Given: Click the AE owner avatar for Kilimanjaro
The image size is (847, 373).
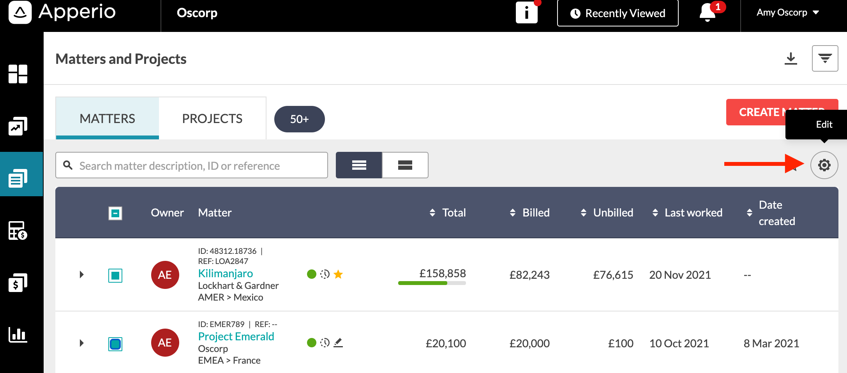Looking at the screenshot, I should [x=165, y=275].
